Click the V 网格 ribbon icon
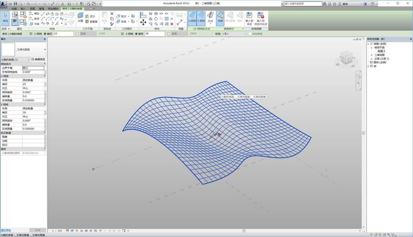Screen dimensions: 413x237 coord(201,17)
